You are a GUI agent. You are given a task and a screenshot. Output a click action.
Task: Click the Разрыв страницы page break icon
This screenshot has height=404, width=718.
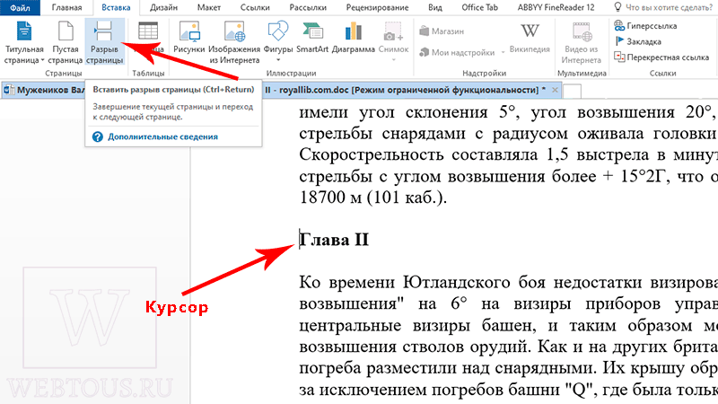coord(104,42)
